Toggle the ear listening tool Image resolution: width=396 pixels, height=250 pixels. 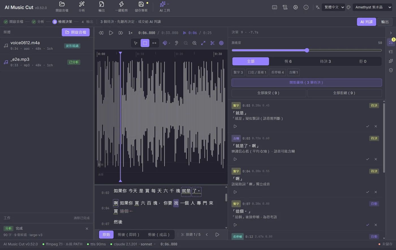(x=176, y=43)
